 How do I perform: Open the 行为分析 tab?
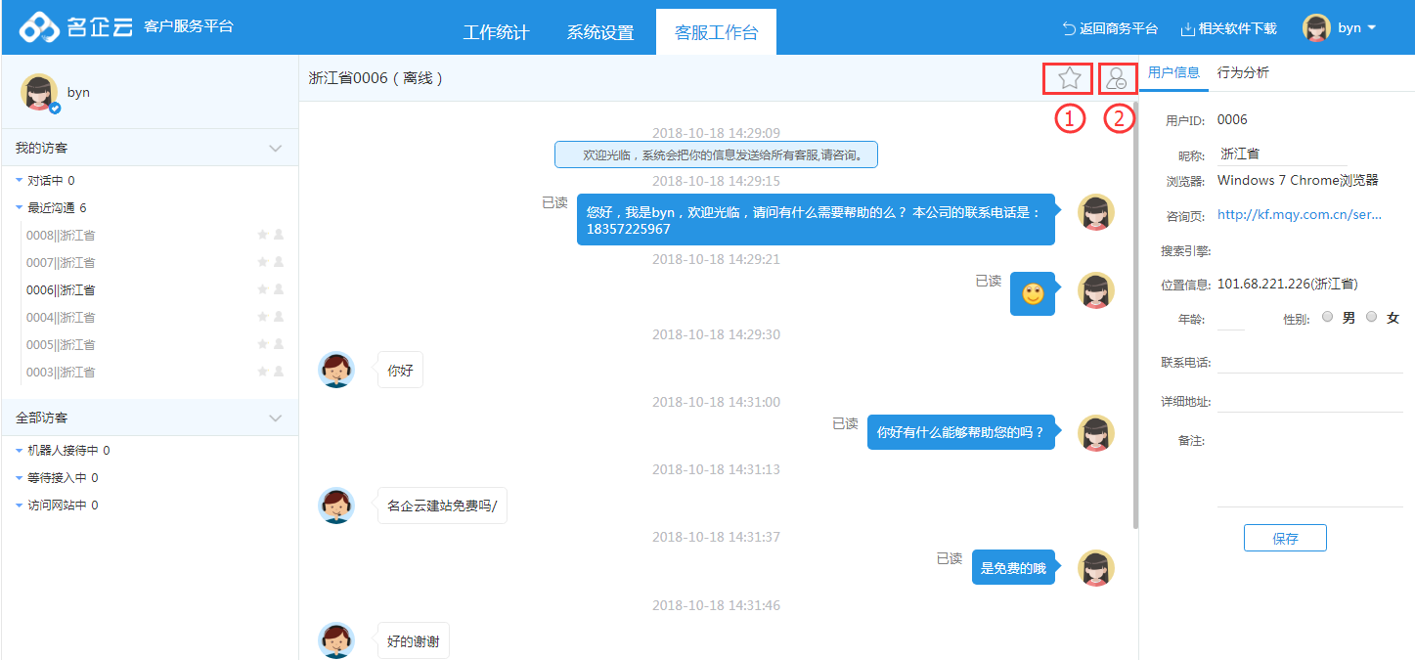pos(1243,72)
